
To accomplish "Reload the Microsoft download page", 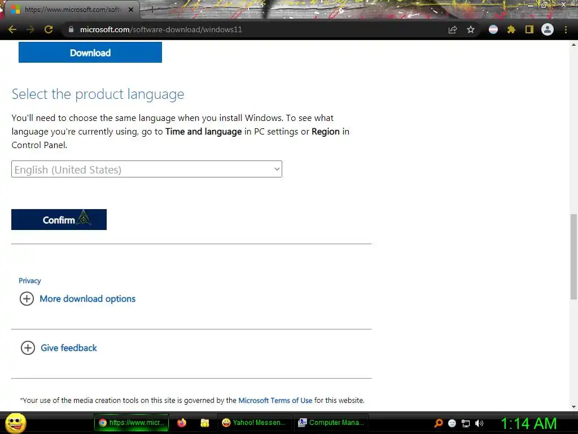I will coord(49,29).
